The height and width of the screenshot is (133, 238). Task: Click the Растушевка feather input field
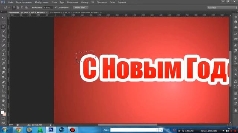48,7
